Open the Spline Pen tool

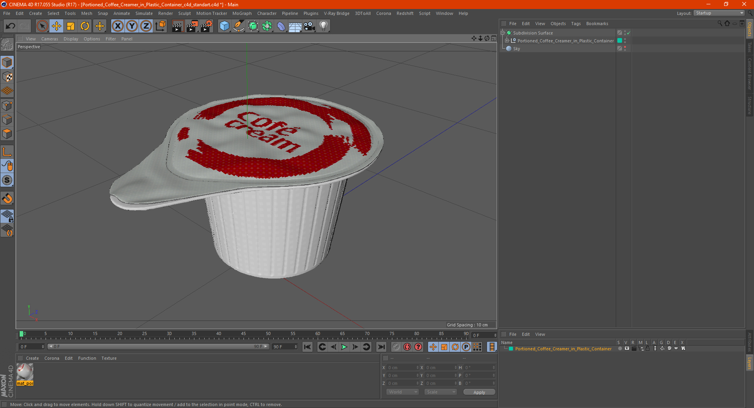pyautogui.click(x=239, y=26)
